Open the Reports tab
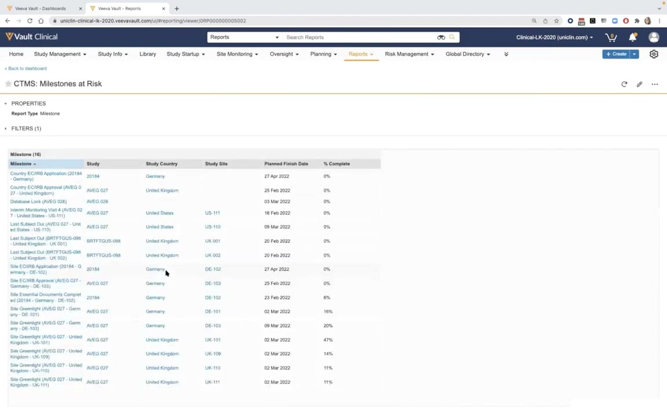The height and width of the screenshot is (416, 667). click(361, 54)
